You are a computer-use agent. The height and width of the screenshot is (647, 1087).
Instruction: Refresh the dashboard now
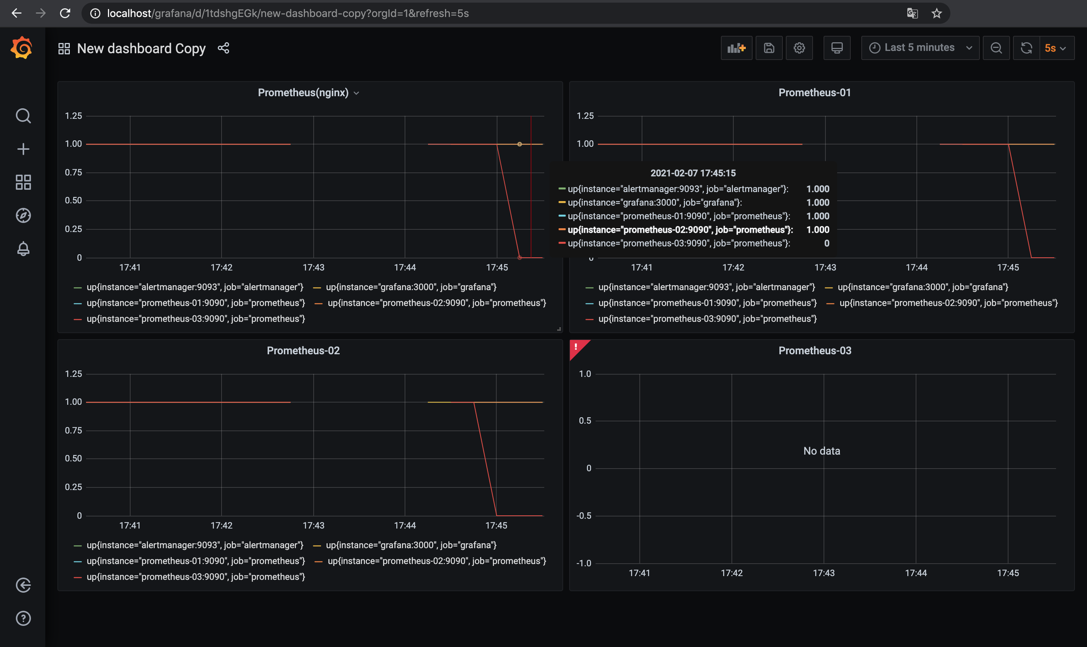point(1026,48)
